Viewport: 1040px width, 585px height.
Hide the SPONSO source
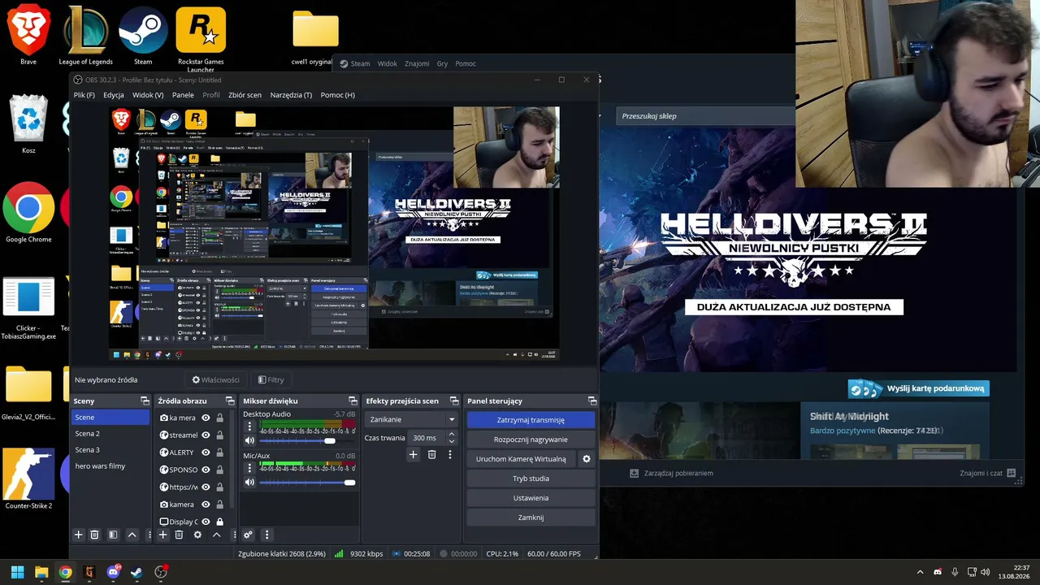pos(206,470)
